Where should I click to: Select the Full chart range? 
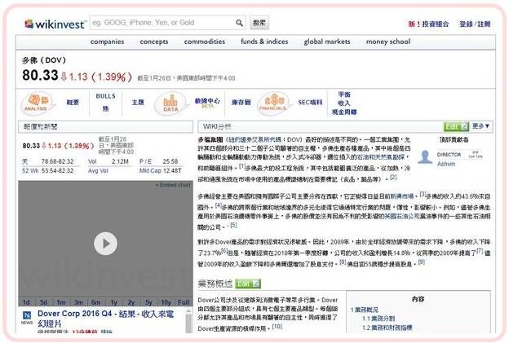184,302
